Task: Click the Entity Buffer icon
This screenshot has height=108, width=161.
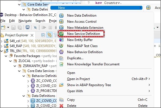Action: (x=61, y=40)
